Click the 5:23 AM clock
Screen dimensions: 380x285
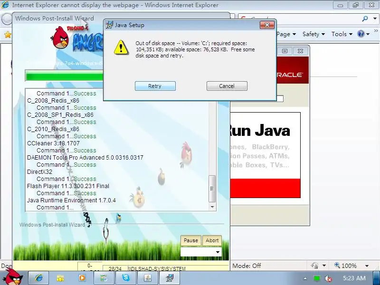(354, 278)
